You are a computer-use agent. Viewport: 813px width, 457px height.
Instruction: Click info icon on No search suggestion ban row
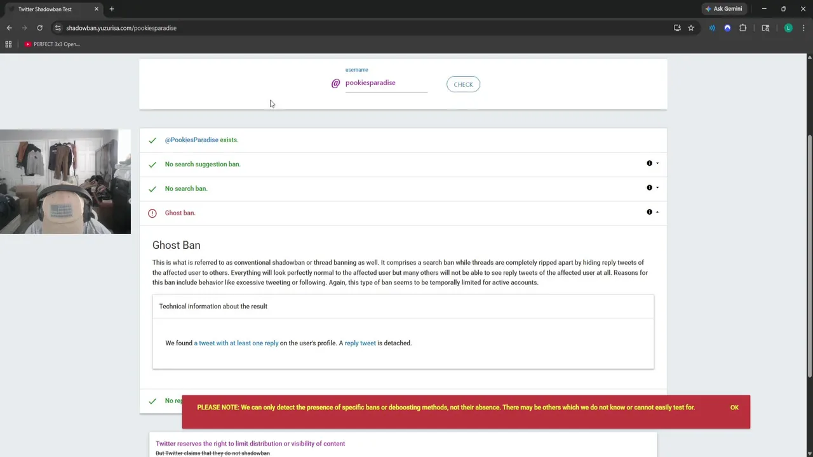tap(649, 163)
